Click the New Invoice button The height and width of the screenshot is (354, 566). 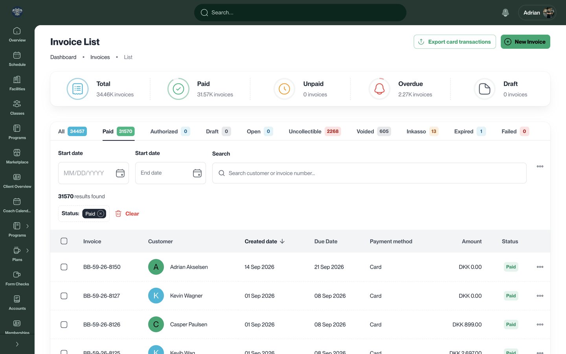coord(526,42)
